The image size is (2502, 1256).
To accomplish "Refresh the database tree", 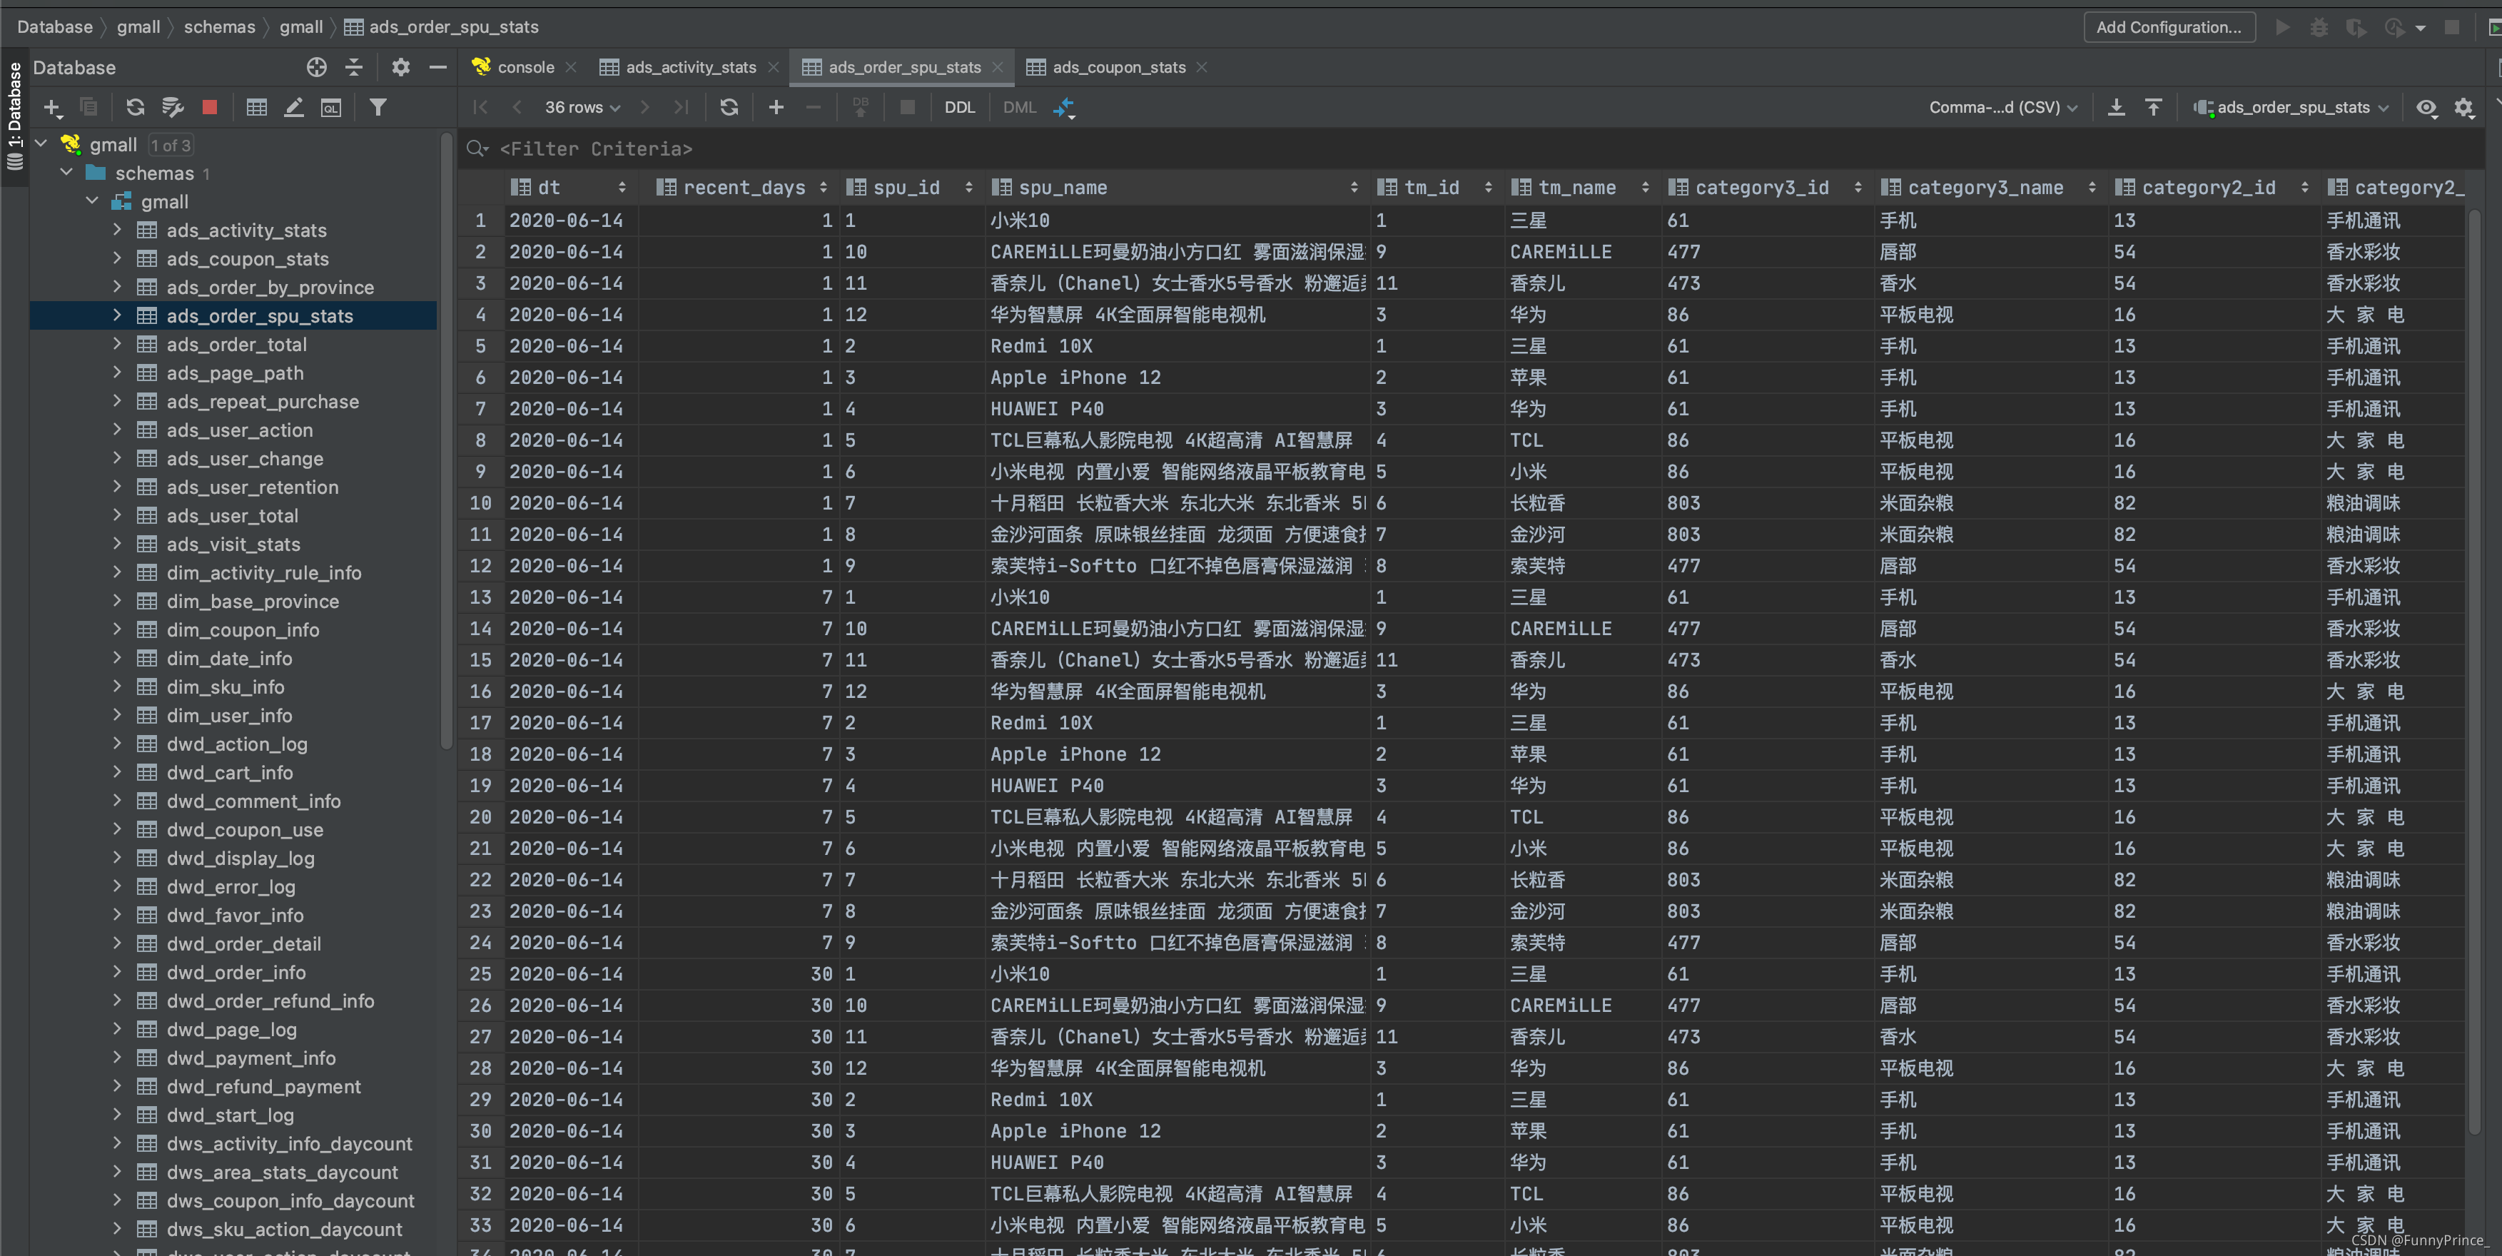I will click(x=135, y=108).
